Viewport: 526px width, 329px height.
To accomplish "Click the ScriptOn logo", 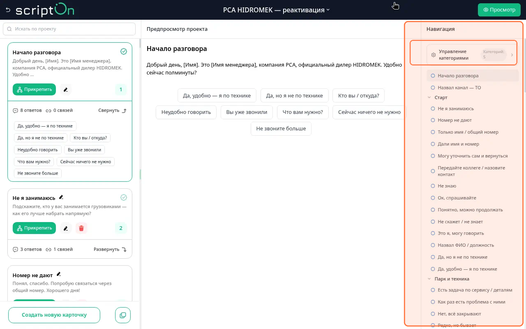I will pyautogui.click(x=45, y=9).
